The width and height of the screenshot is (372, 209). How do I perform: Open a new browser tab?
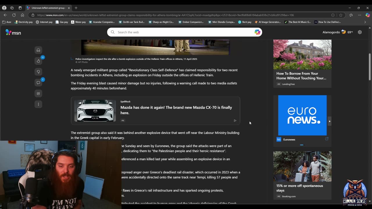[x=76, y=8]
